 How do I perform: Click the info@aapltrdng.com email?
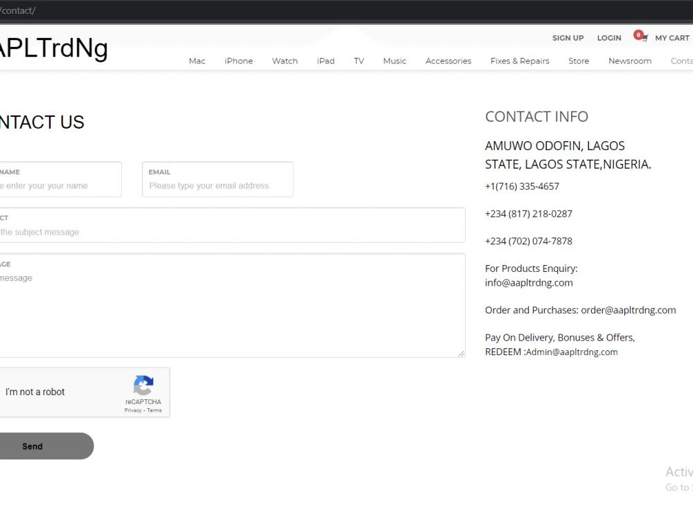coord(529,283)
